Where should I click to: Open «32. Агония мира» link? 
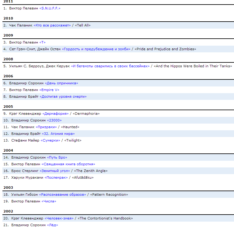pyautogui.click(x=58, y=134)
